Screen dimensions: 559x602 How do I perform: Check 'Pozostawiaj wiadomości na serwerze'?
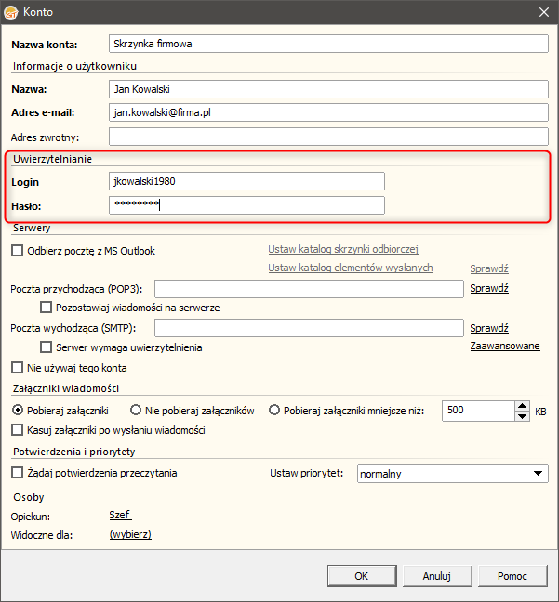point(47,308)
